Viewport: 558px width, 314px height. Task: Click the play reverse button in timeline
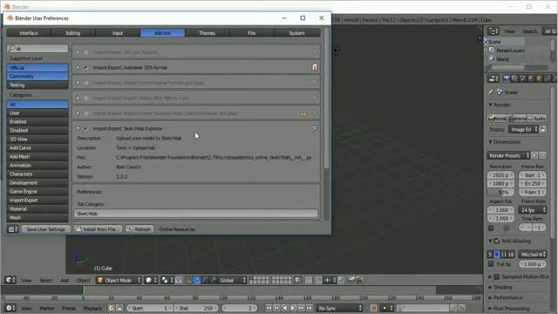(285, 308)
